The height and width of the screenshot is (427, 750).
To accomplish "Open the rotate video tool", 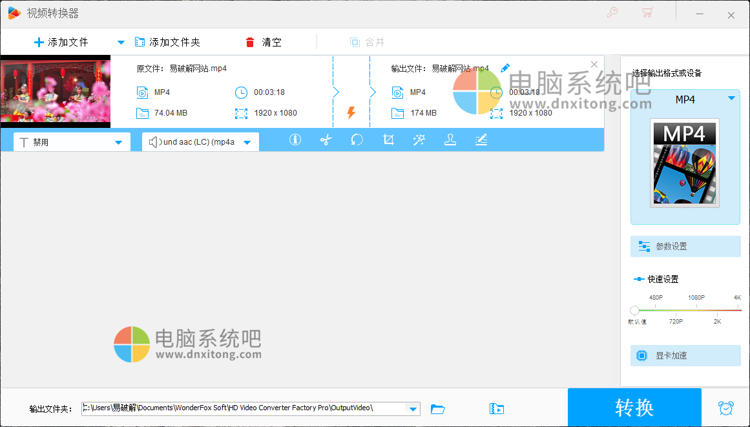I will tap(357, 140).
